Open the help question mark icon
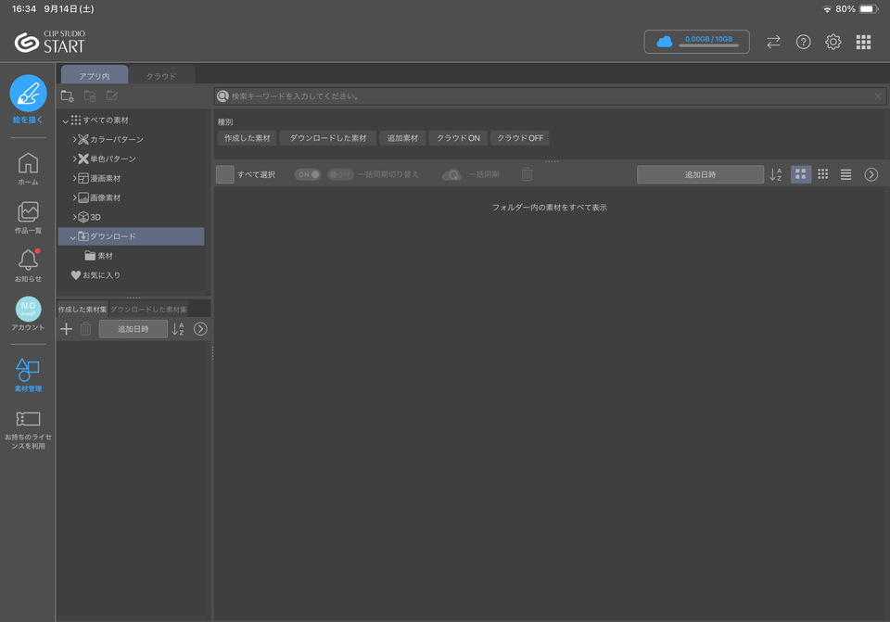 pos(803,42)
